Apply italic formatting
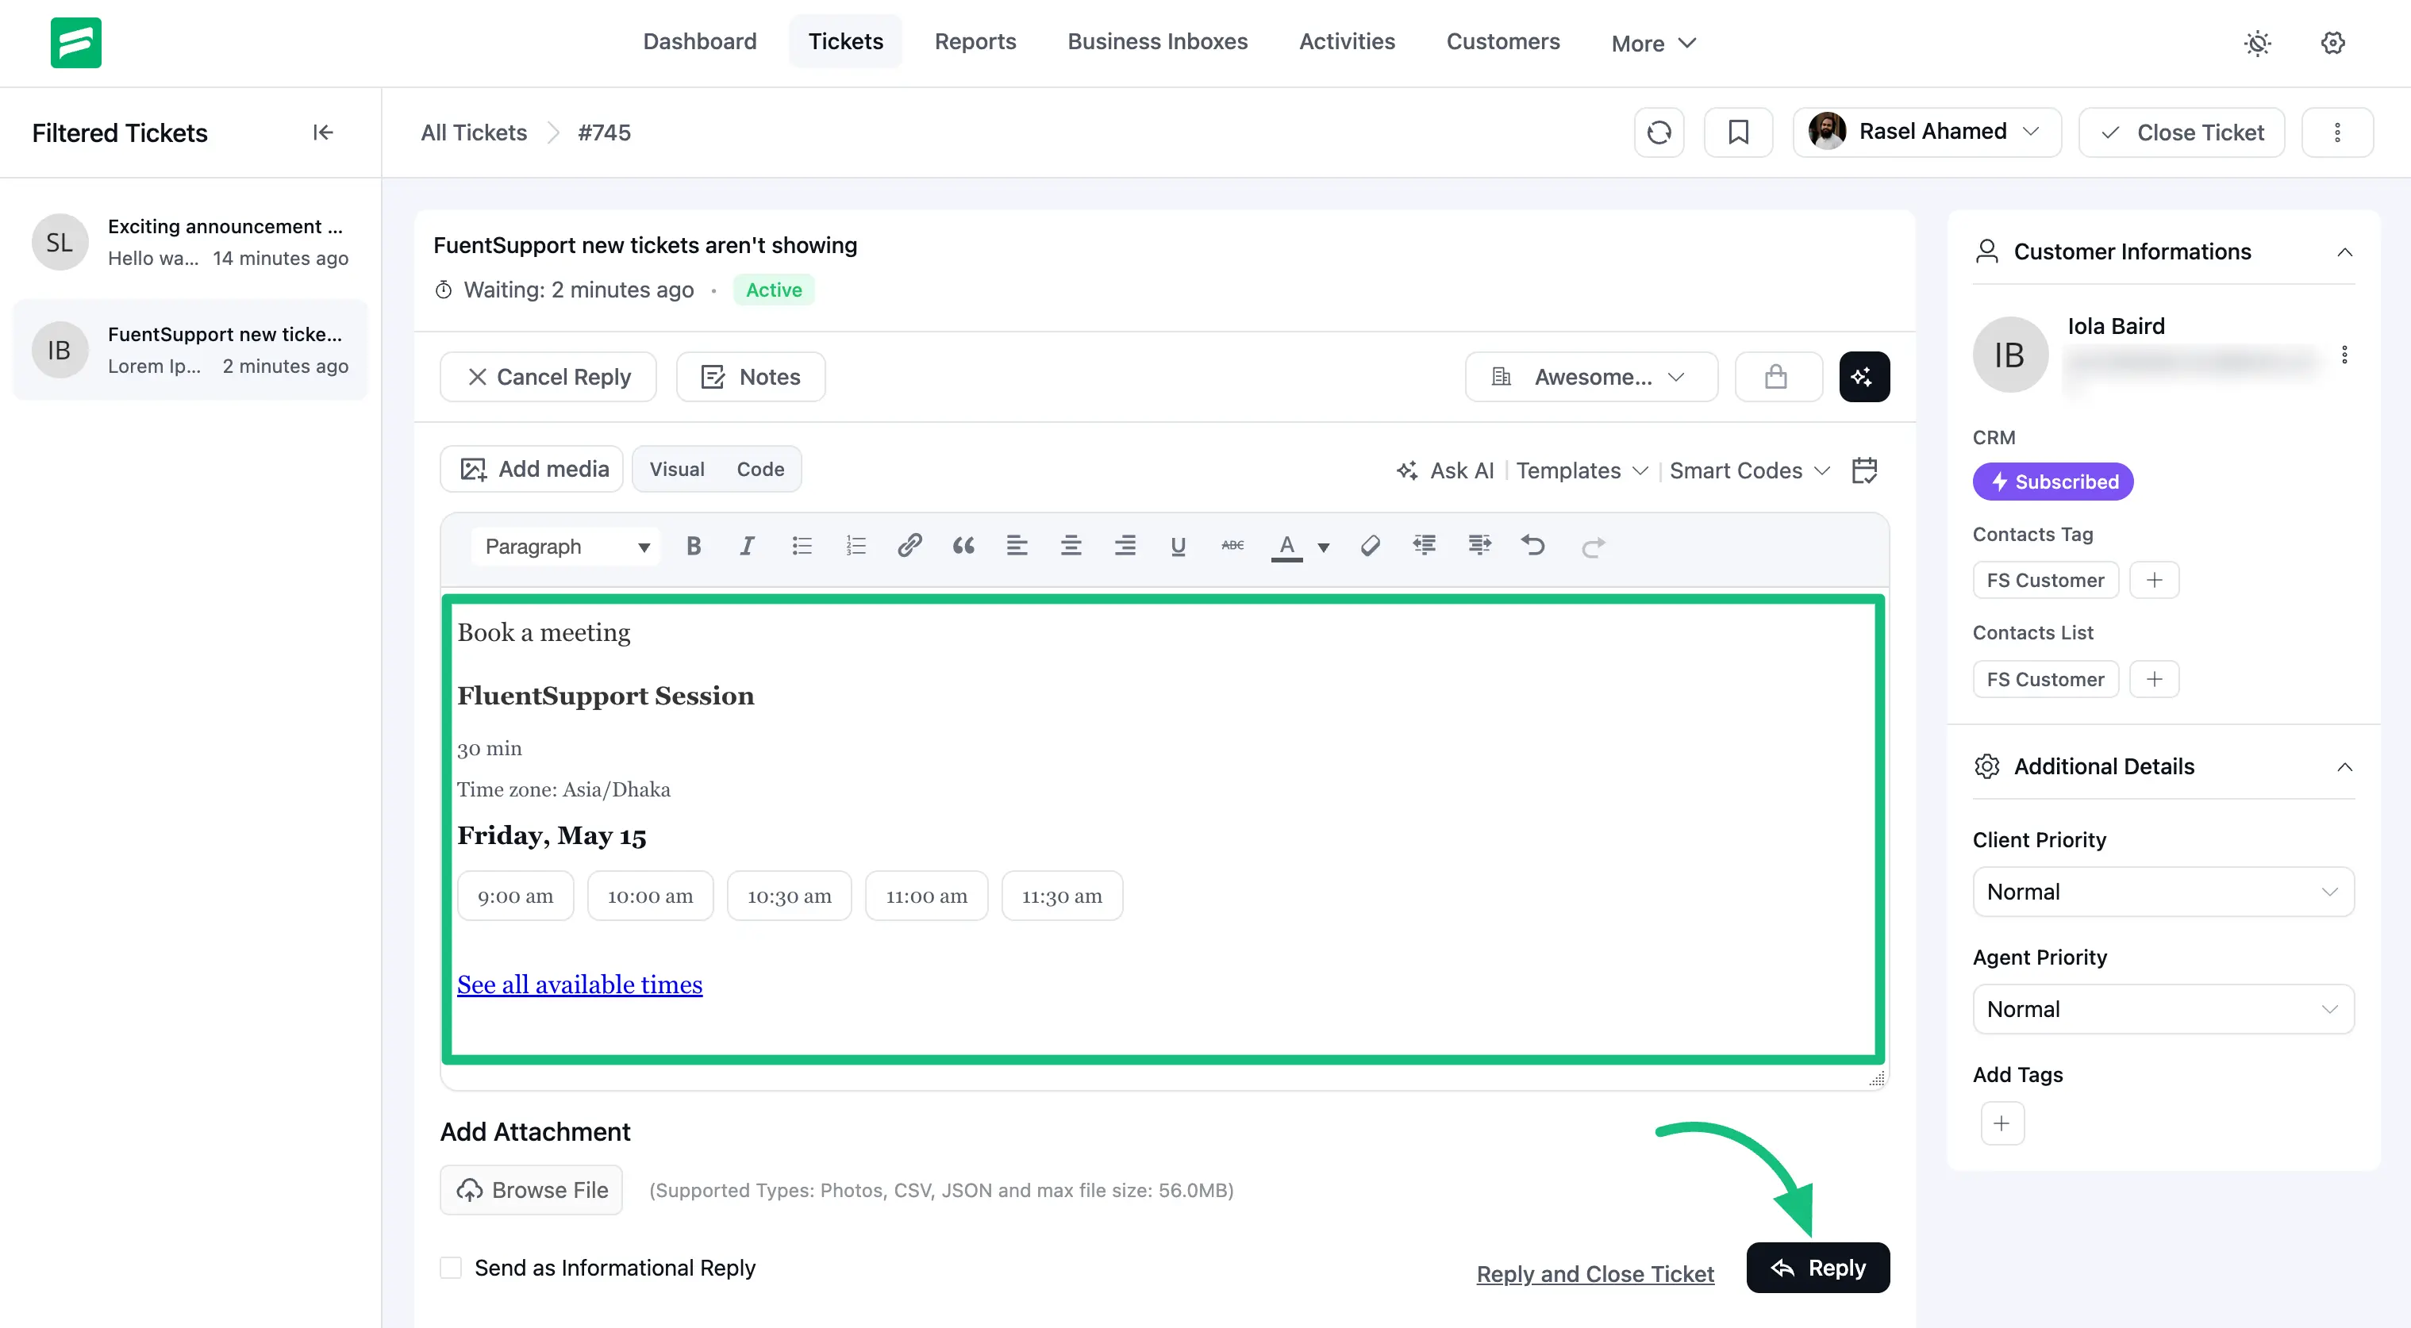The height and width of the screenshot is (1328, 2411). [x=747, y=546]
